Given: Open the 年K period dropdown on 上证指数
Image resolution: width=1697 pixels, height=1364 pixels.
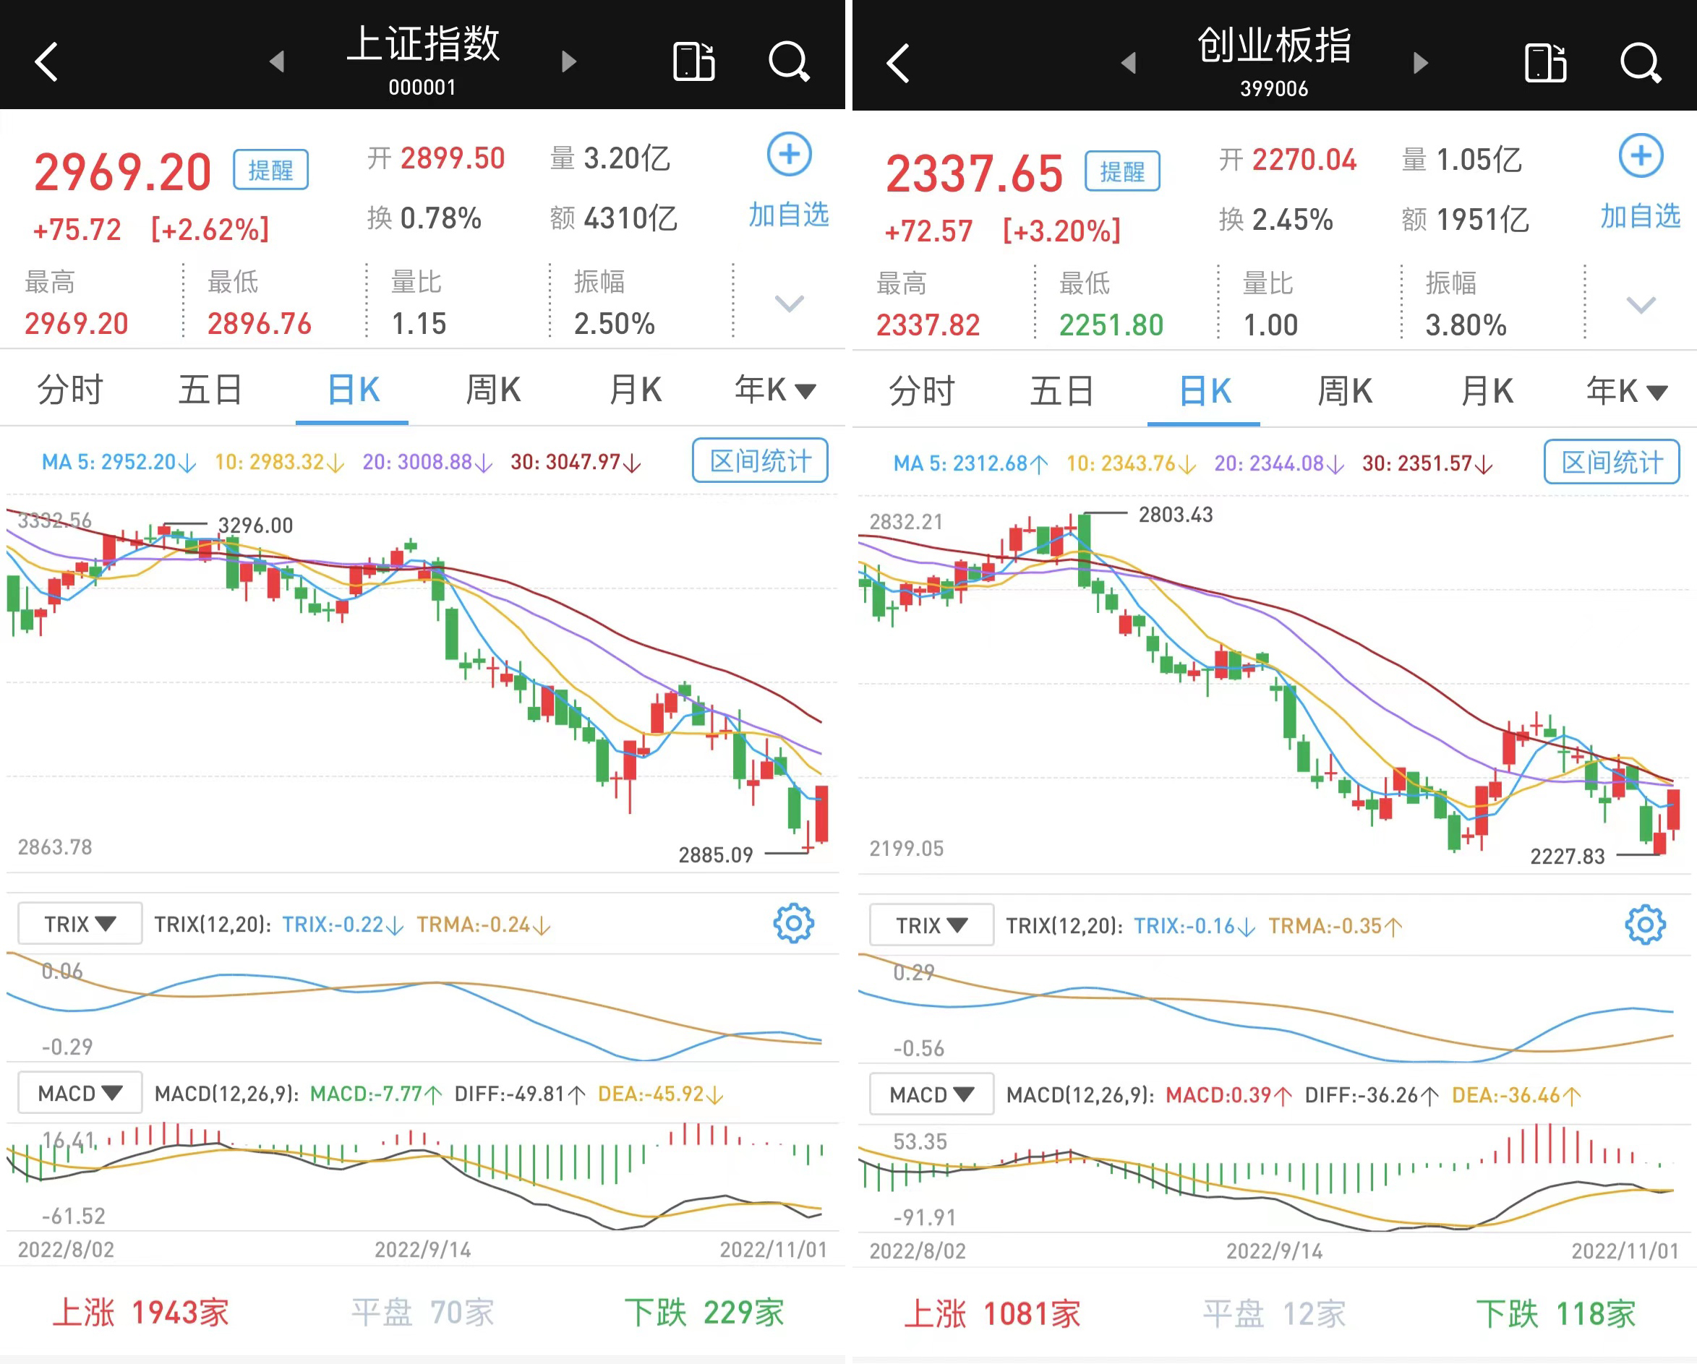Looking at the screenshot, I should pyautogui.click(x=774, y=390).
